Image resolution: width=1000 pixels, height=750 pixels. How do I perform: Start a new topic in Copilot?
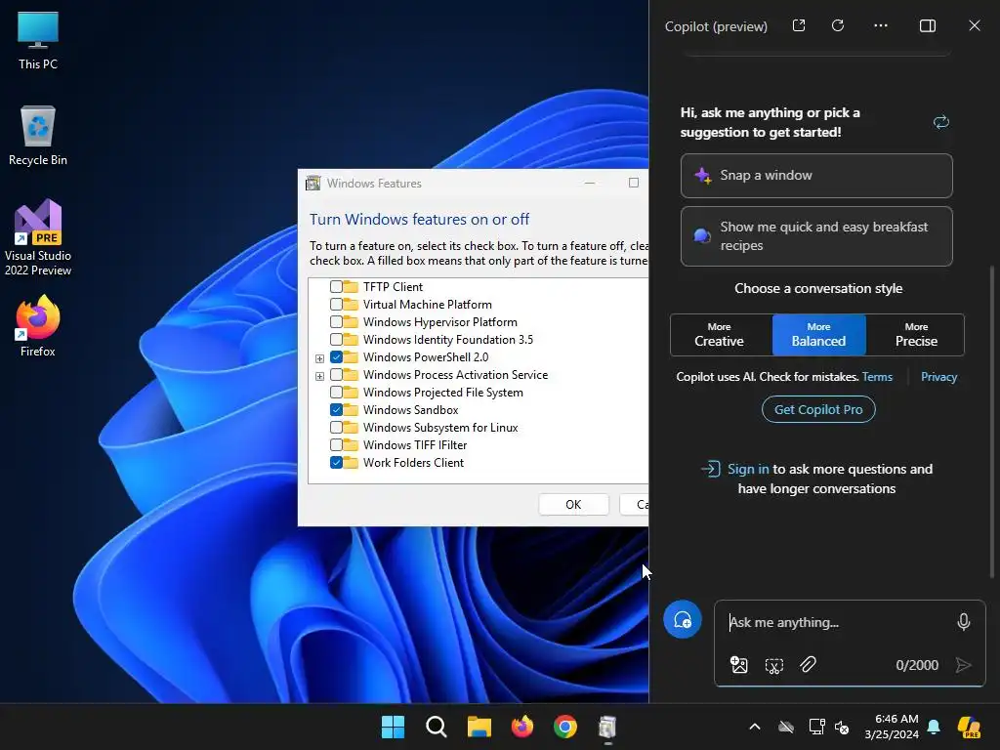683,619
